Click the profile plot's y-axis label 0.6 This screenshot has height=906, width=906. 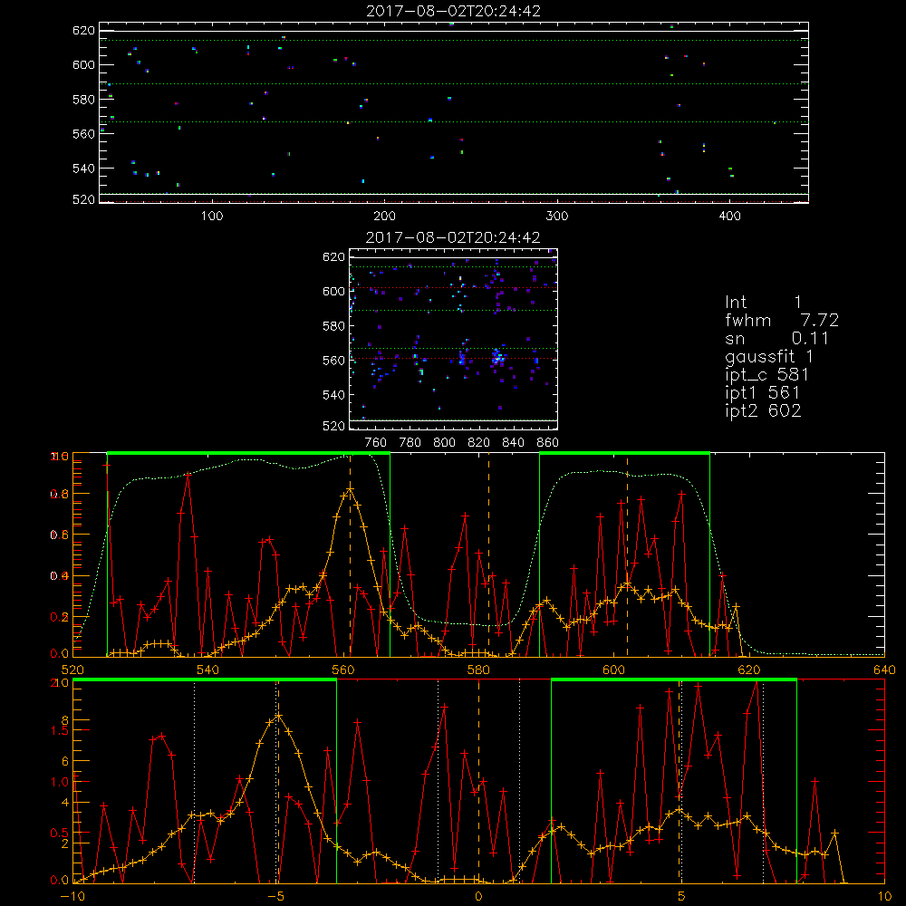click(60, 535)
